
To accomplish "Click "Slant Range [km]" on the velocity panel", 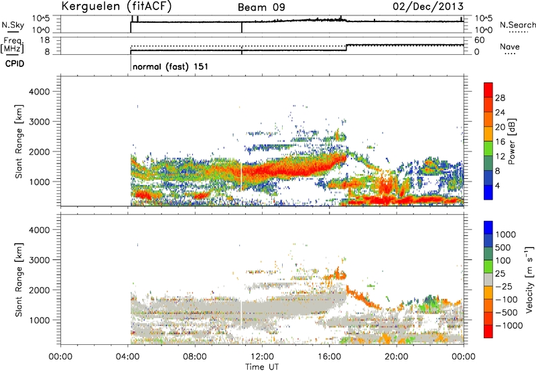I will click(19, 280).
